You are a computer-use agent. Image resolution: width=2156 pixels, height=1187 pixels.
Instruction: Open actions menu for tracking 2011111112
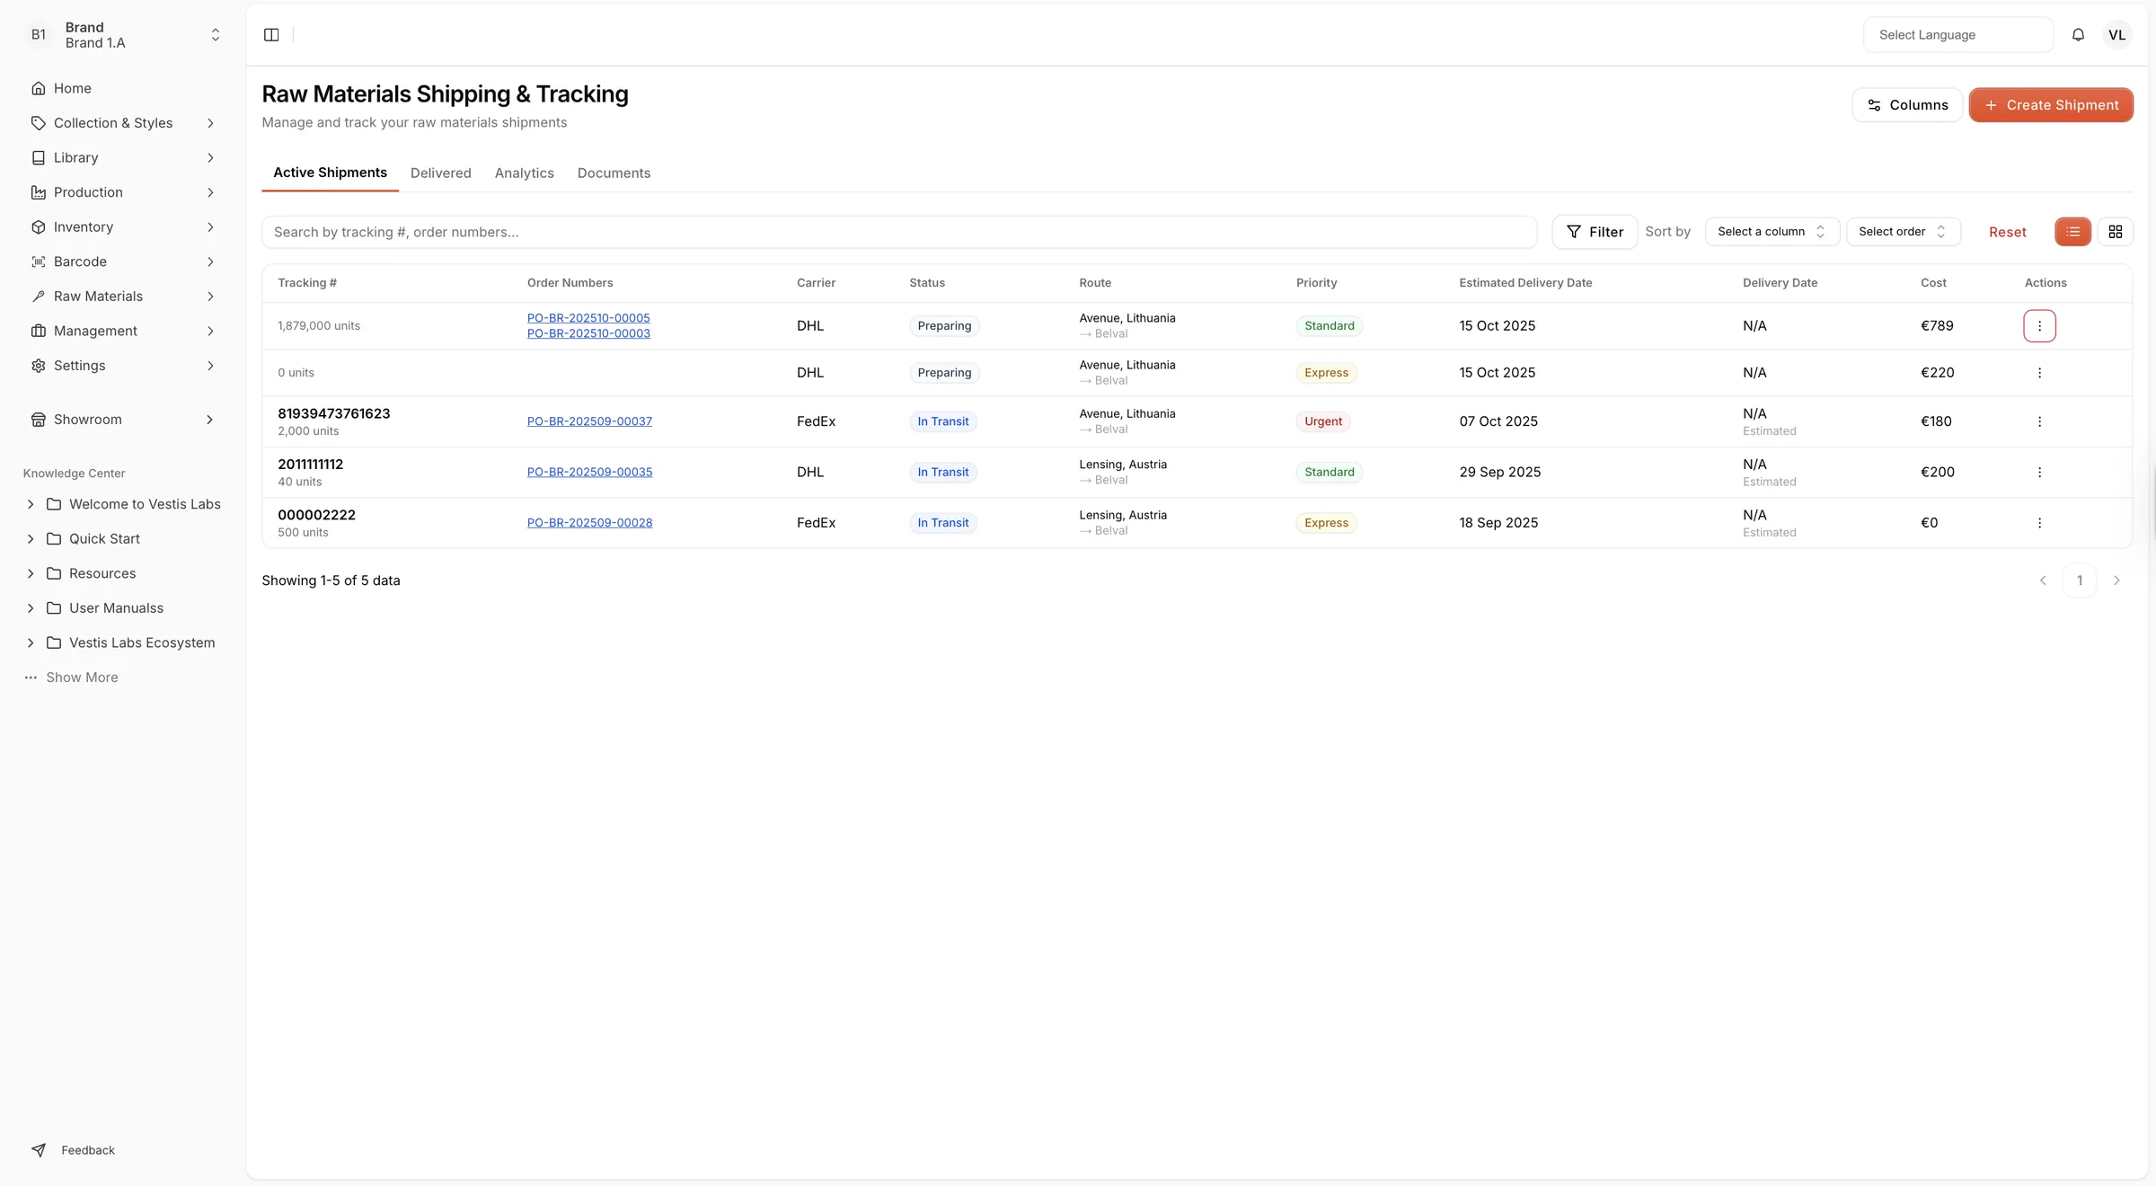(x=2039, y=473)
